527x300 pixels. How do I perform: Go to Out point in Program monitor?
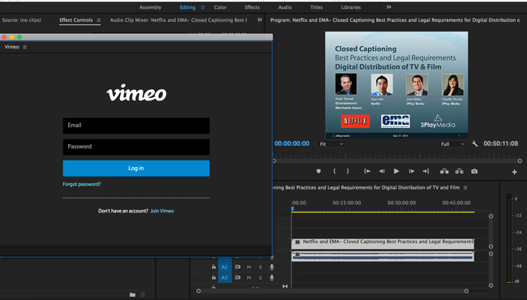[x=426, y=171]
